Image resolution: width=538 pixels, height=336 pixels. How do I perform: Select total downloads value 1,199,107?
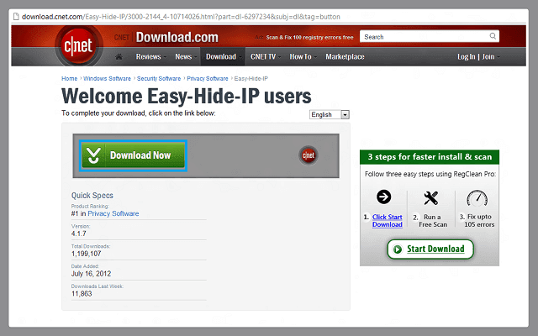(86, 254)
